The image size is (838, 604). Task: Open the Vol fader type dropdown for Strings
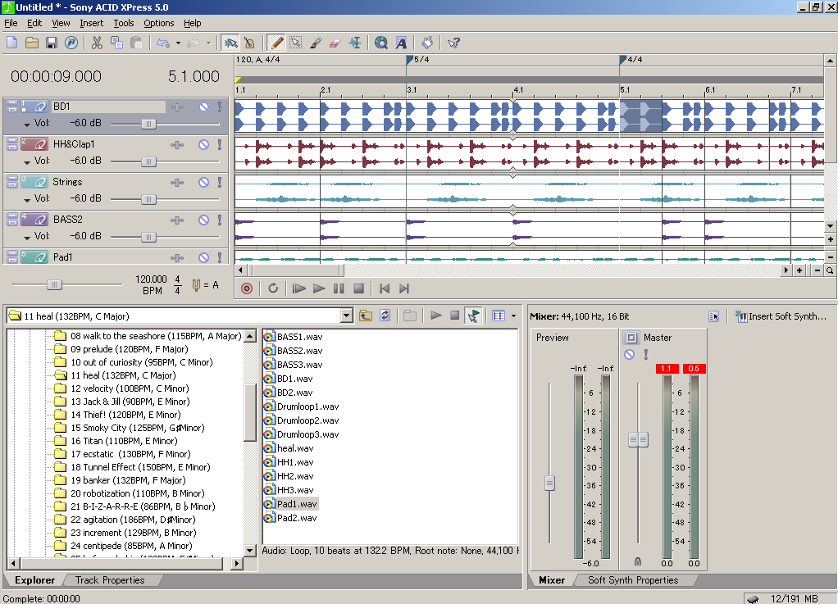27,200
